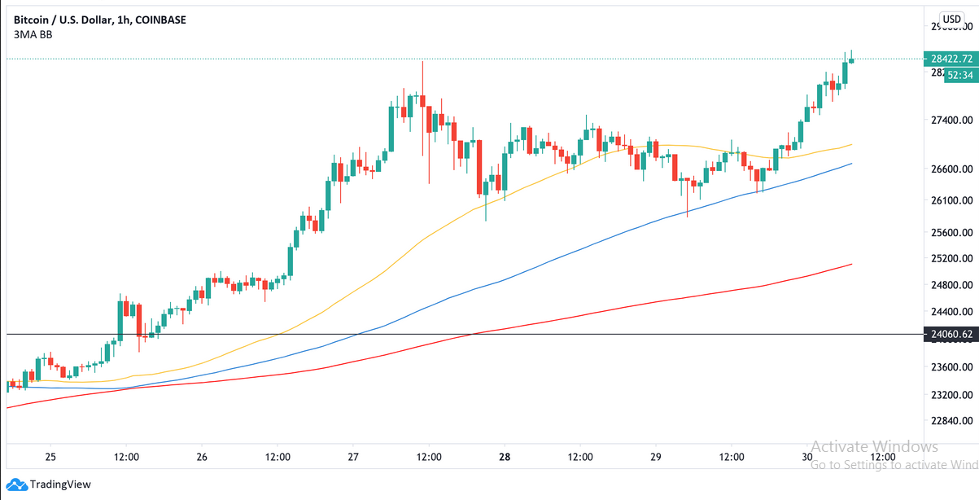Image resolution: width=979 pixels, height=500 pixels.
Task: Click the 29 date label on time axis
Action: pos(656,457)
